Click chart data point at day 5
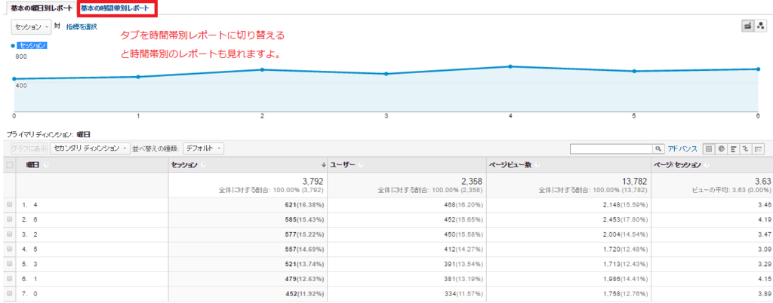Viewport: 773px width, 303px height. click(x=634, y=72)
